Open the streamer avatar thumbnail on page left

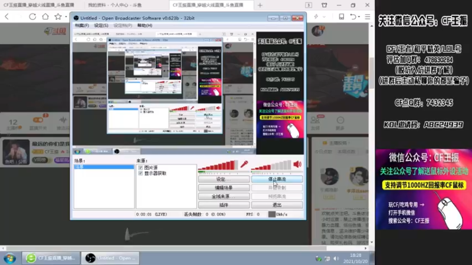point(17,152)
